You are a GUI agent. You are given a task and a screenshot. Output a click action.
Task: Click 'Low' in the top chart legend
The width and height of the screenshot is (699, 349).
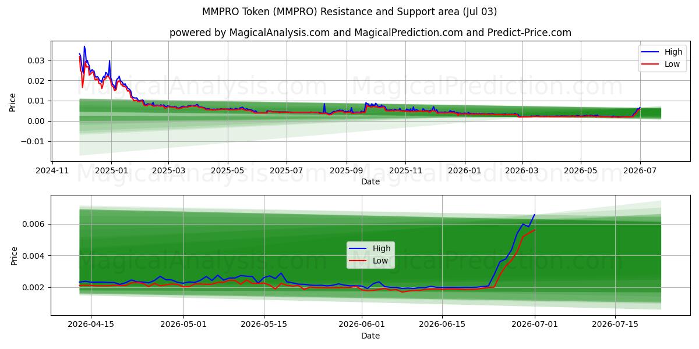tap(672, 64)
